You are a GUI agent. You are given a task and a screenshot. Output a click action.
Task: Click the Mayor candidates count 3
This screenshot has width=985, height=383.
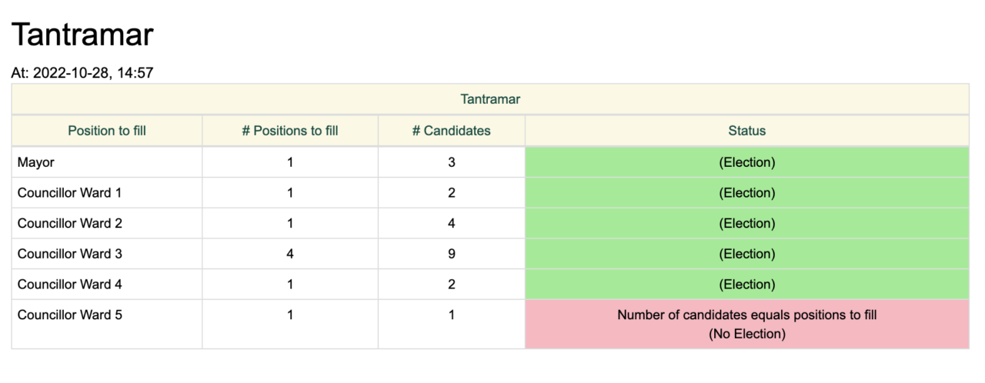pos(452,162)
